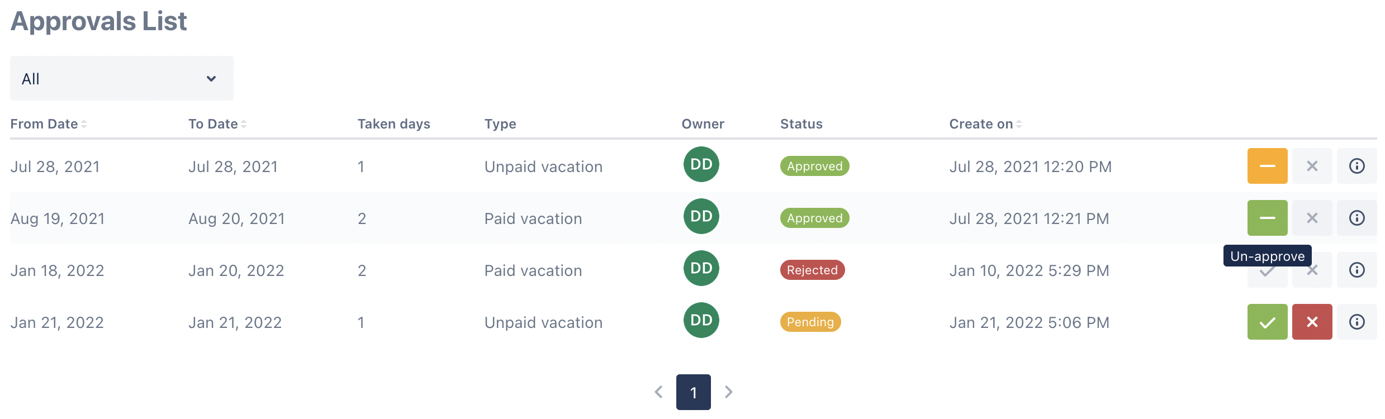View info for the pending Jan 21 request
The height and width of the screenshot is (419, 1385).
pos(1356,322)
